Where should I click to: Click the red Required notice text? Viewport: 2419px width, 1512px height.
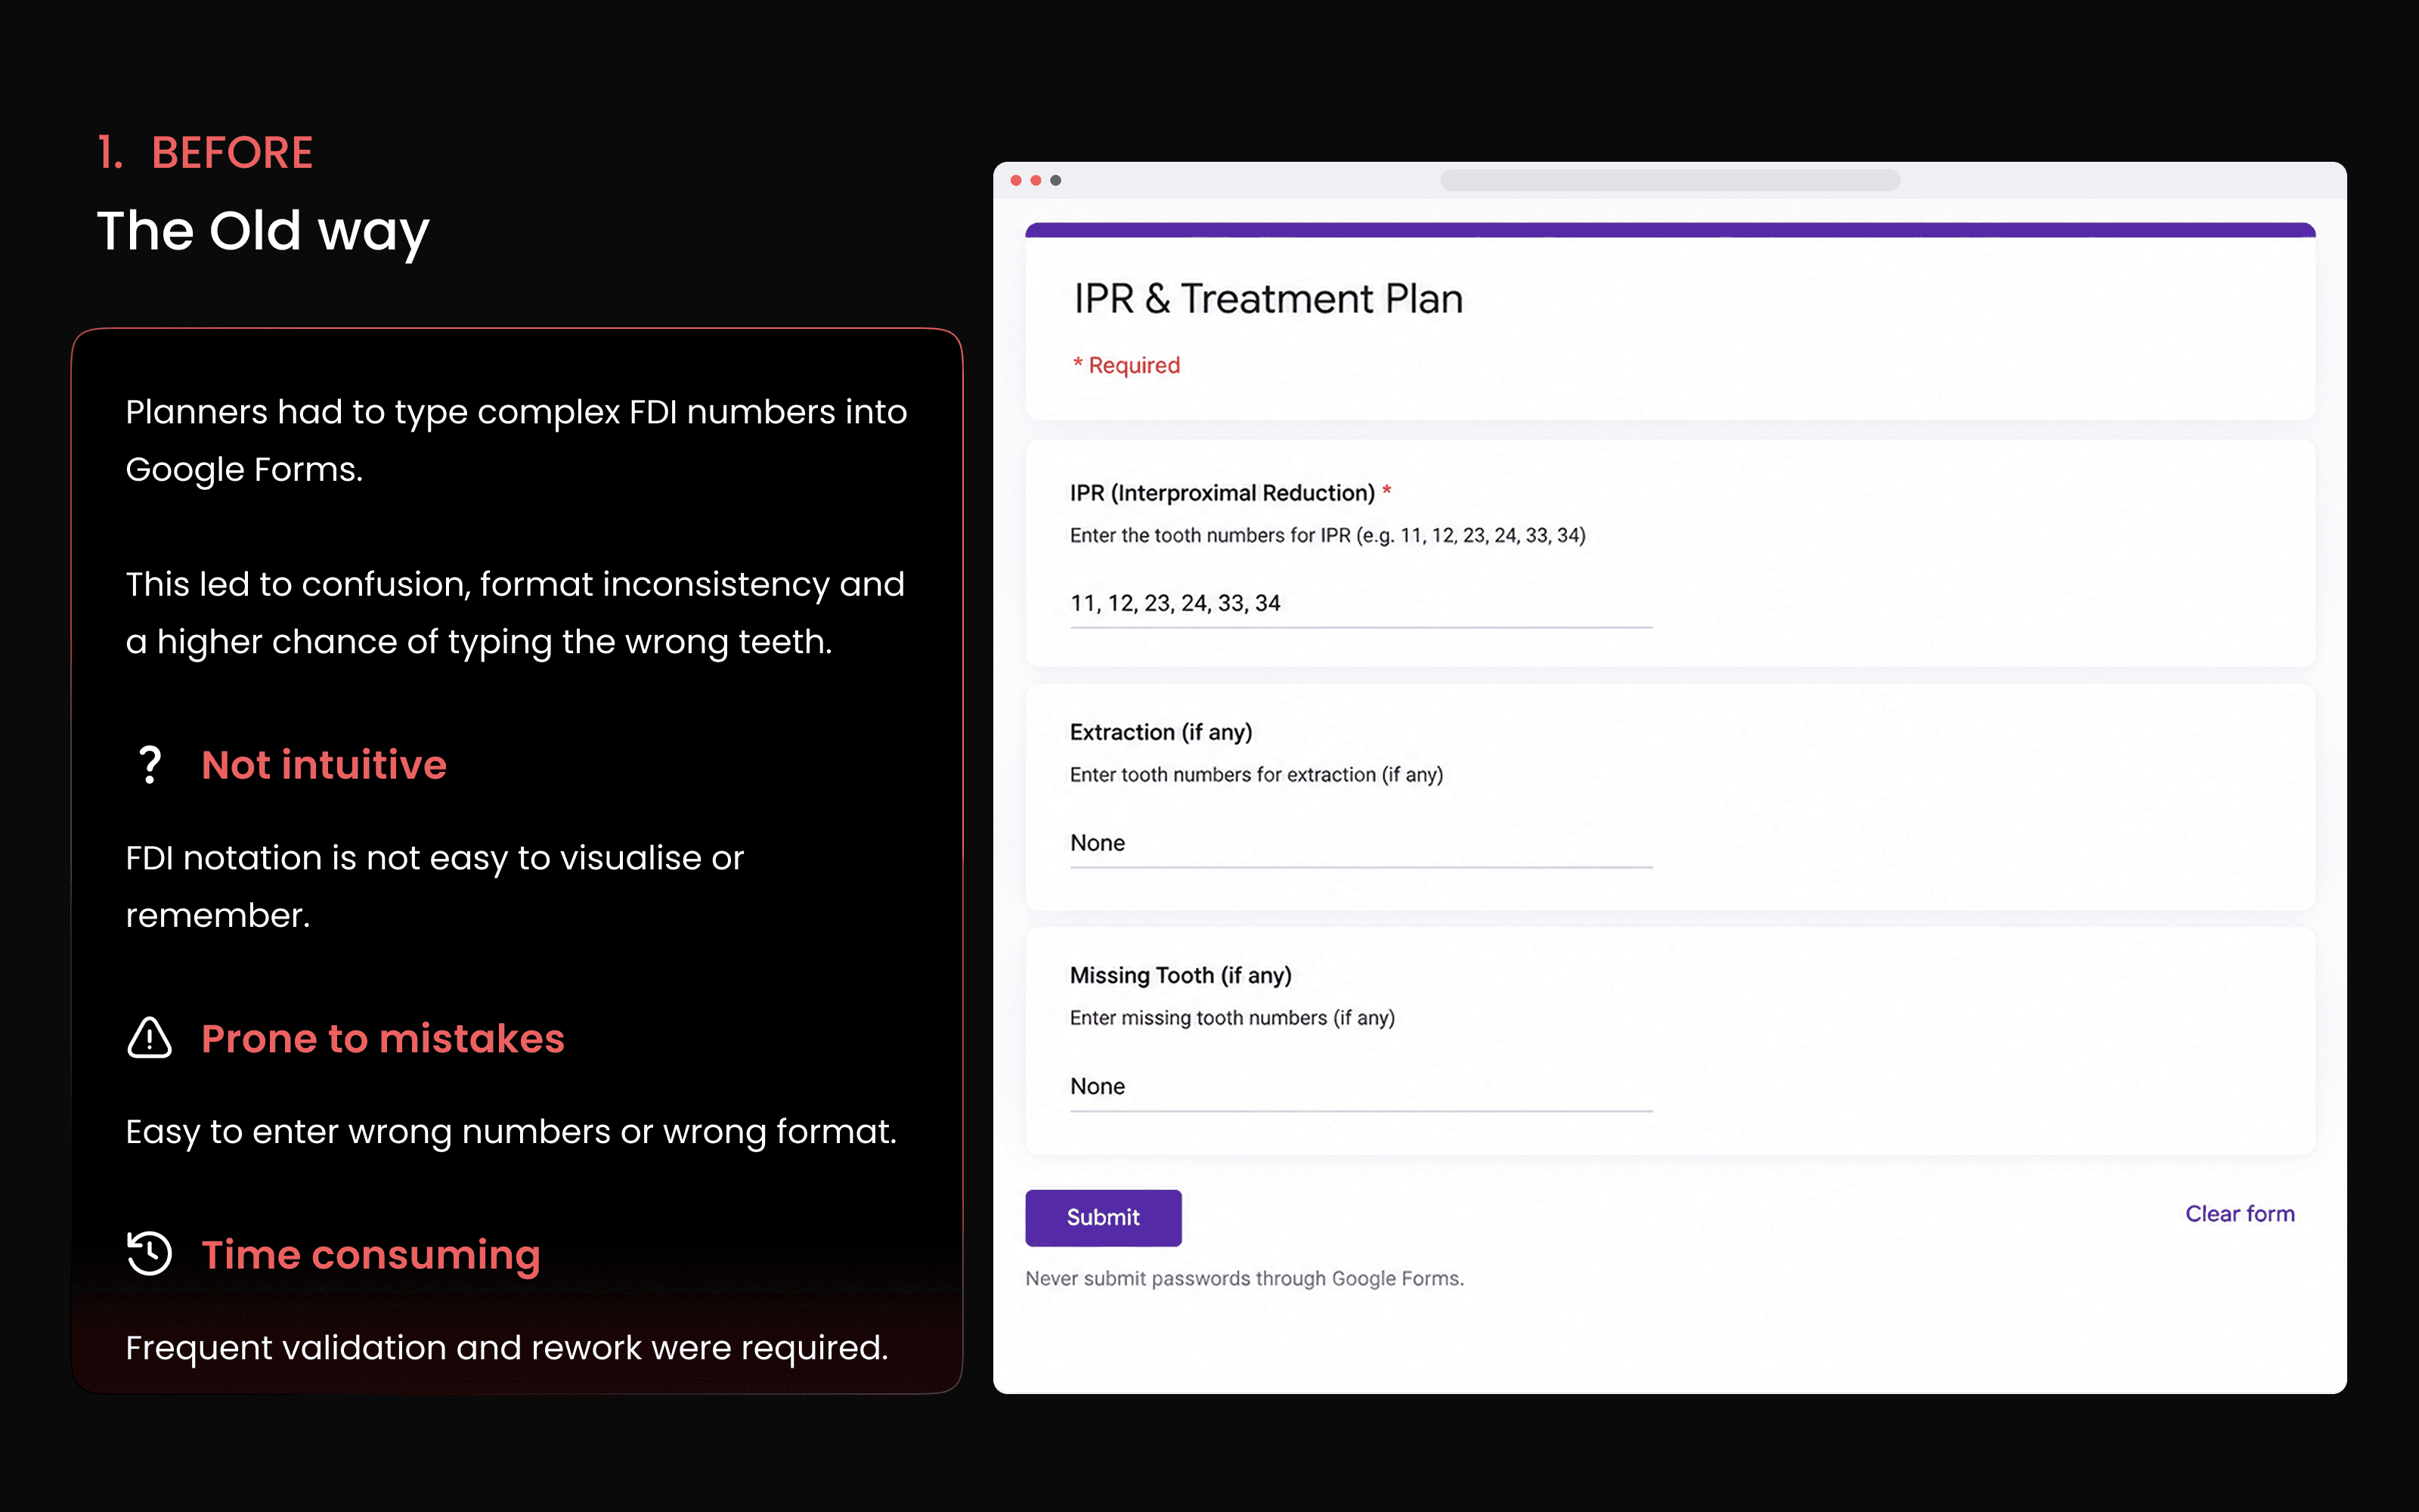[x=1126, y=365]
